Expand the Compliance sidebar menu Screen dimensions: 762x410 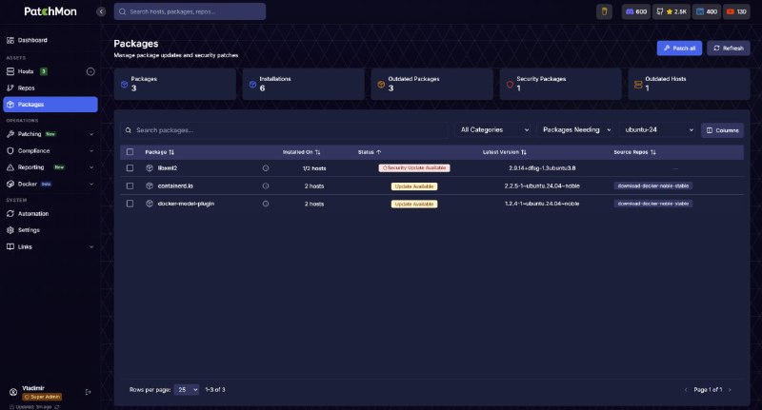click(50, 151)
